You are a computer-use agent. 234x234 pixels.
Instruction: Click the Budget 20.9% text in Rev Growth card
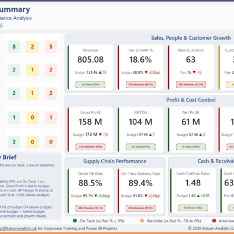(132, 73)
